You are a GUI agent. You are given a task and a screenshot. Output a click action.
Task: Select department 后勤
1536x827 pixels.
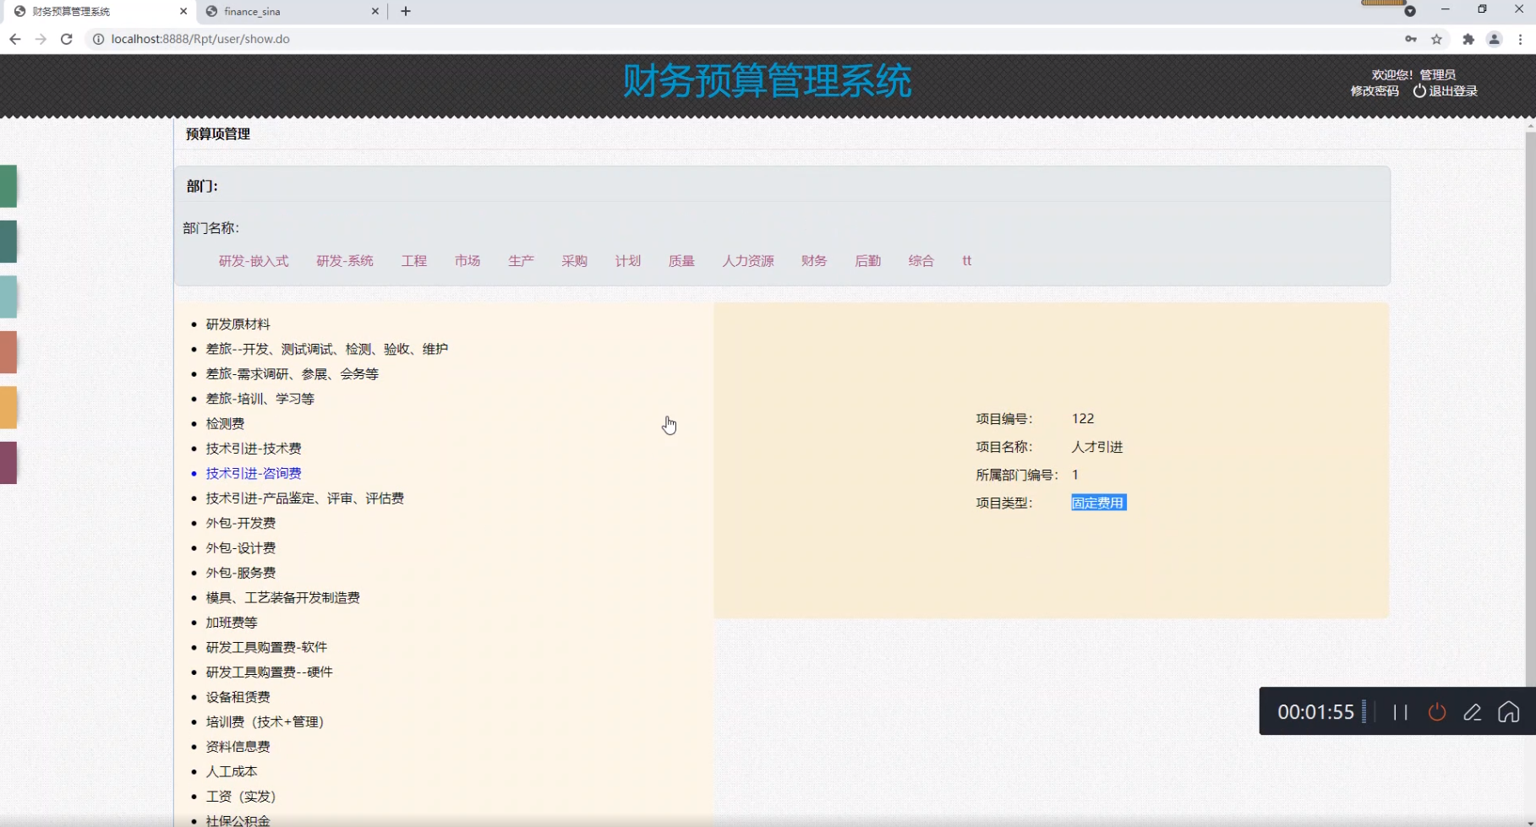868,261
